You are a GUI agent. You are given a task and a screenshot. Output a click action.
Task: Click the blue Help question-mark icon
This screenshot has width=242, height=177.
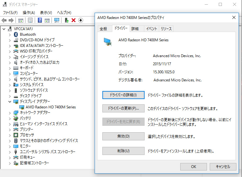(40, 20)
